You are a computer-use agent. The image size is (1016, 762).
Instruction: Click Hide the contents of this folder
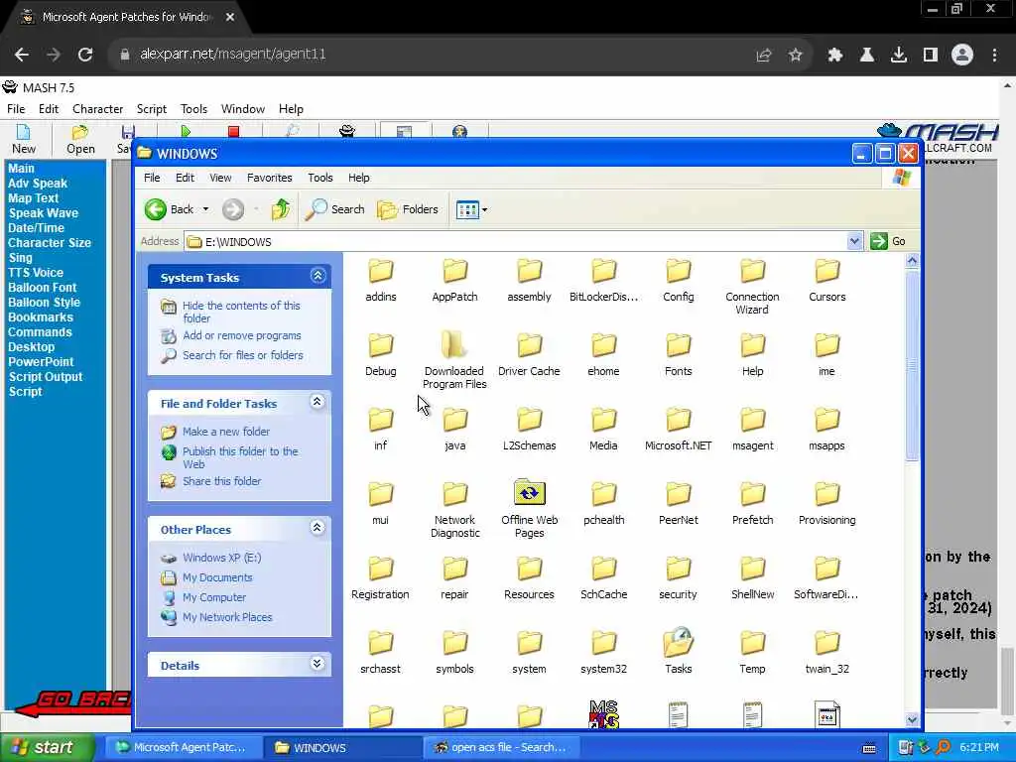(241, 312)
